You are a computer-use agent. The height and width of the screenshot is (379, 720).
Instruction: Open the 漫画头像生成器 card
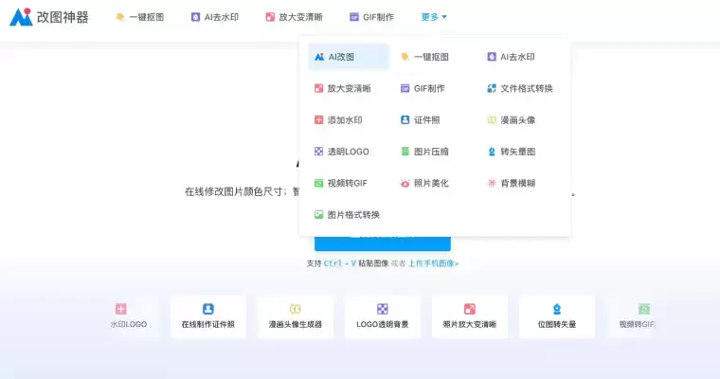coord(296,317)
